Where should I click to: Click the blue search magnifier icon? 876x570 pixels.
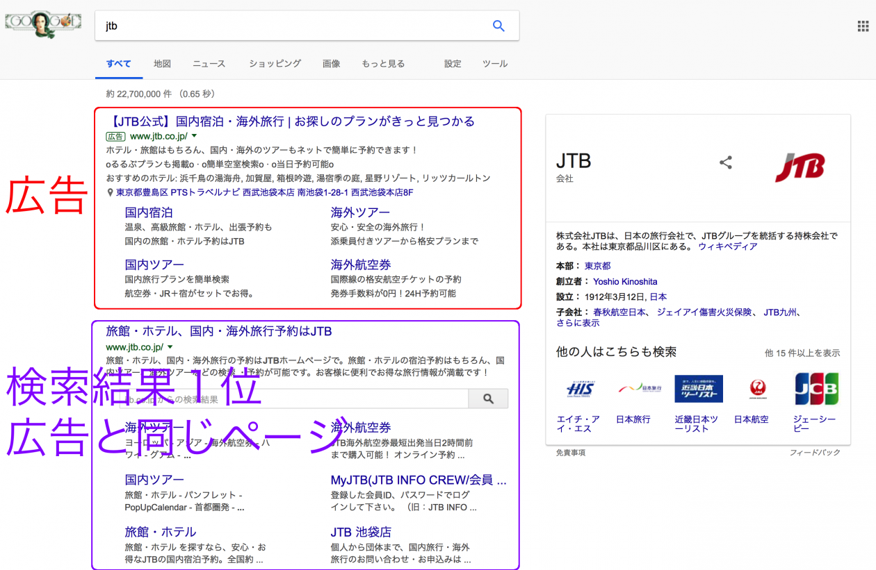click(x=498, y=26)
